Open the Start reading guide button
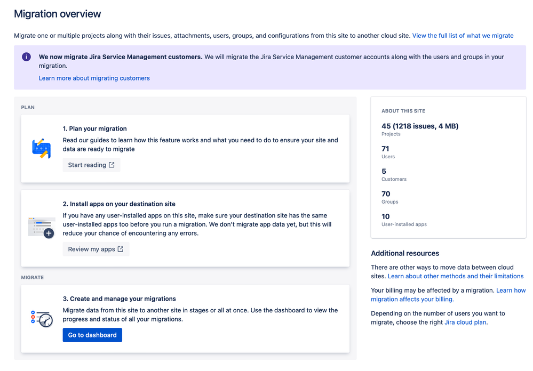This screenshot has height=371, width=533. coord(91,165)
